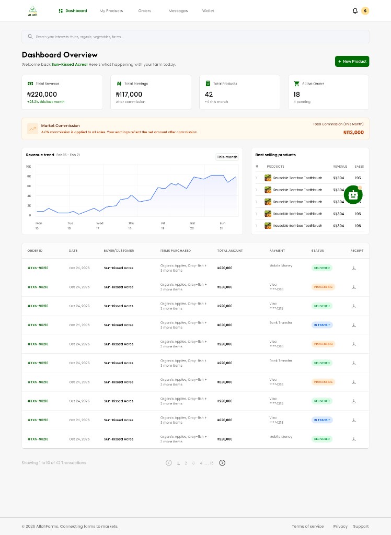Click the Active Orders cart icon
Screen dimensions: 391x535
296,84
